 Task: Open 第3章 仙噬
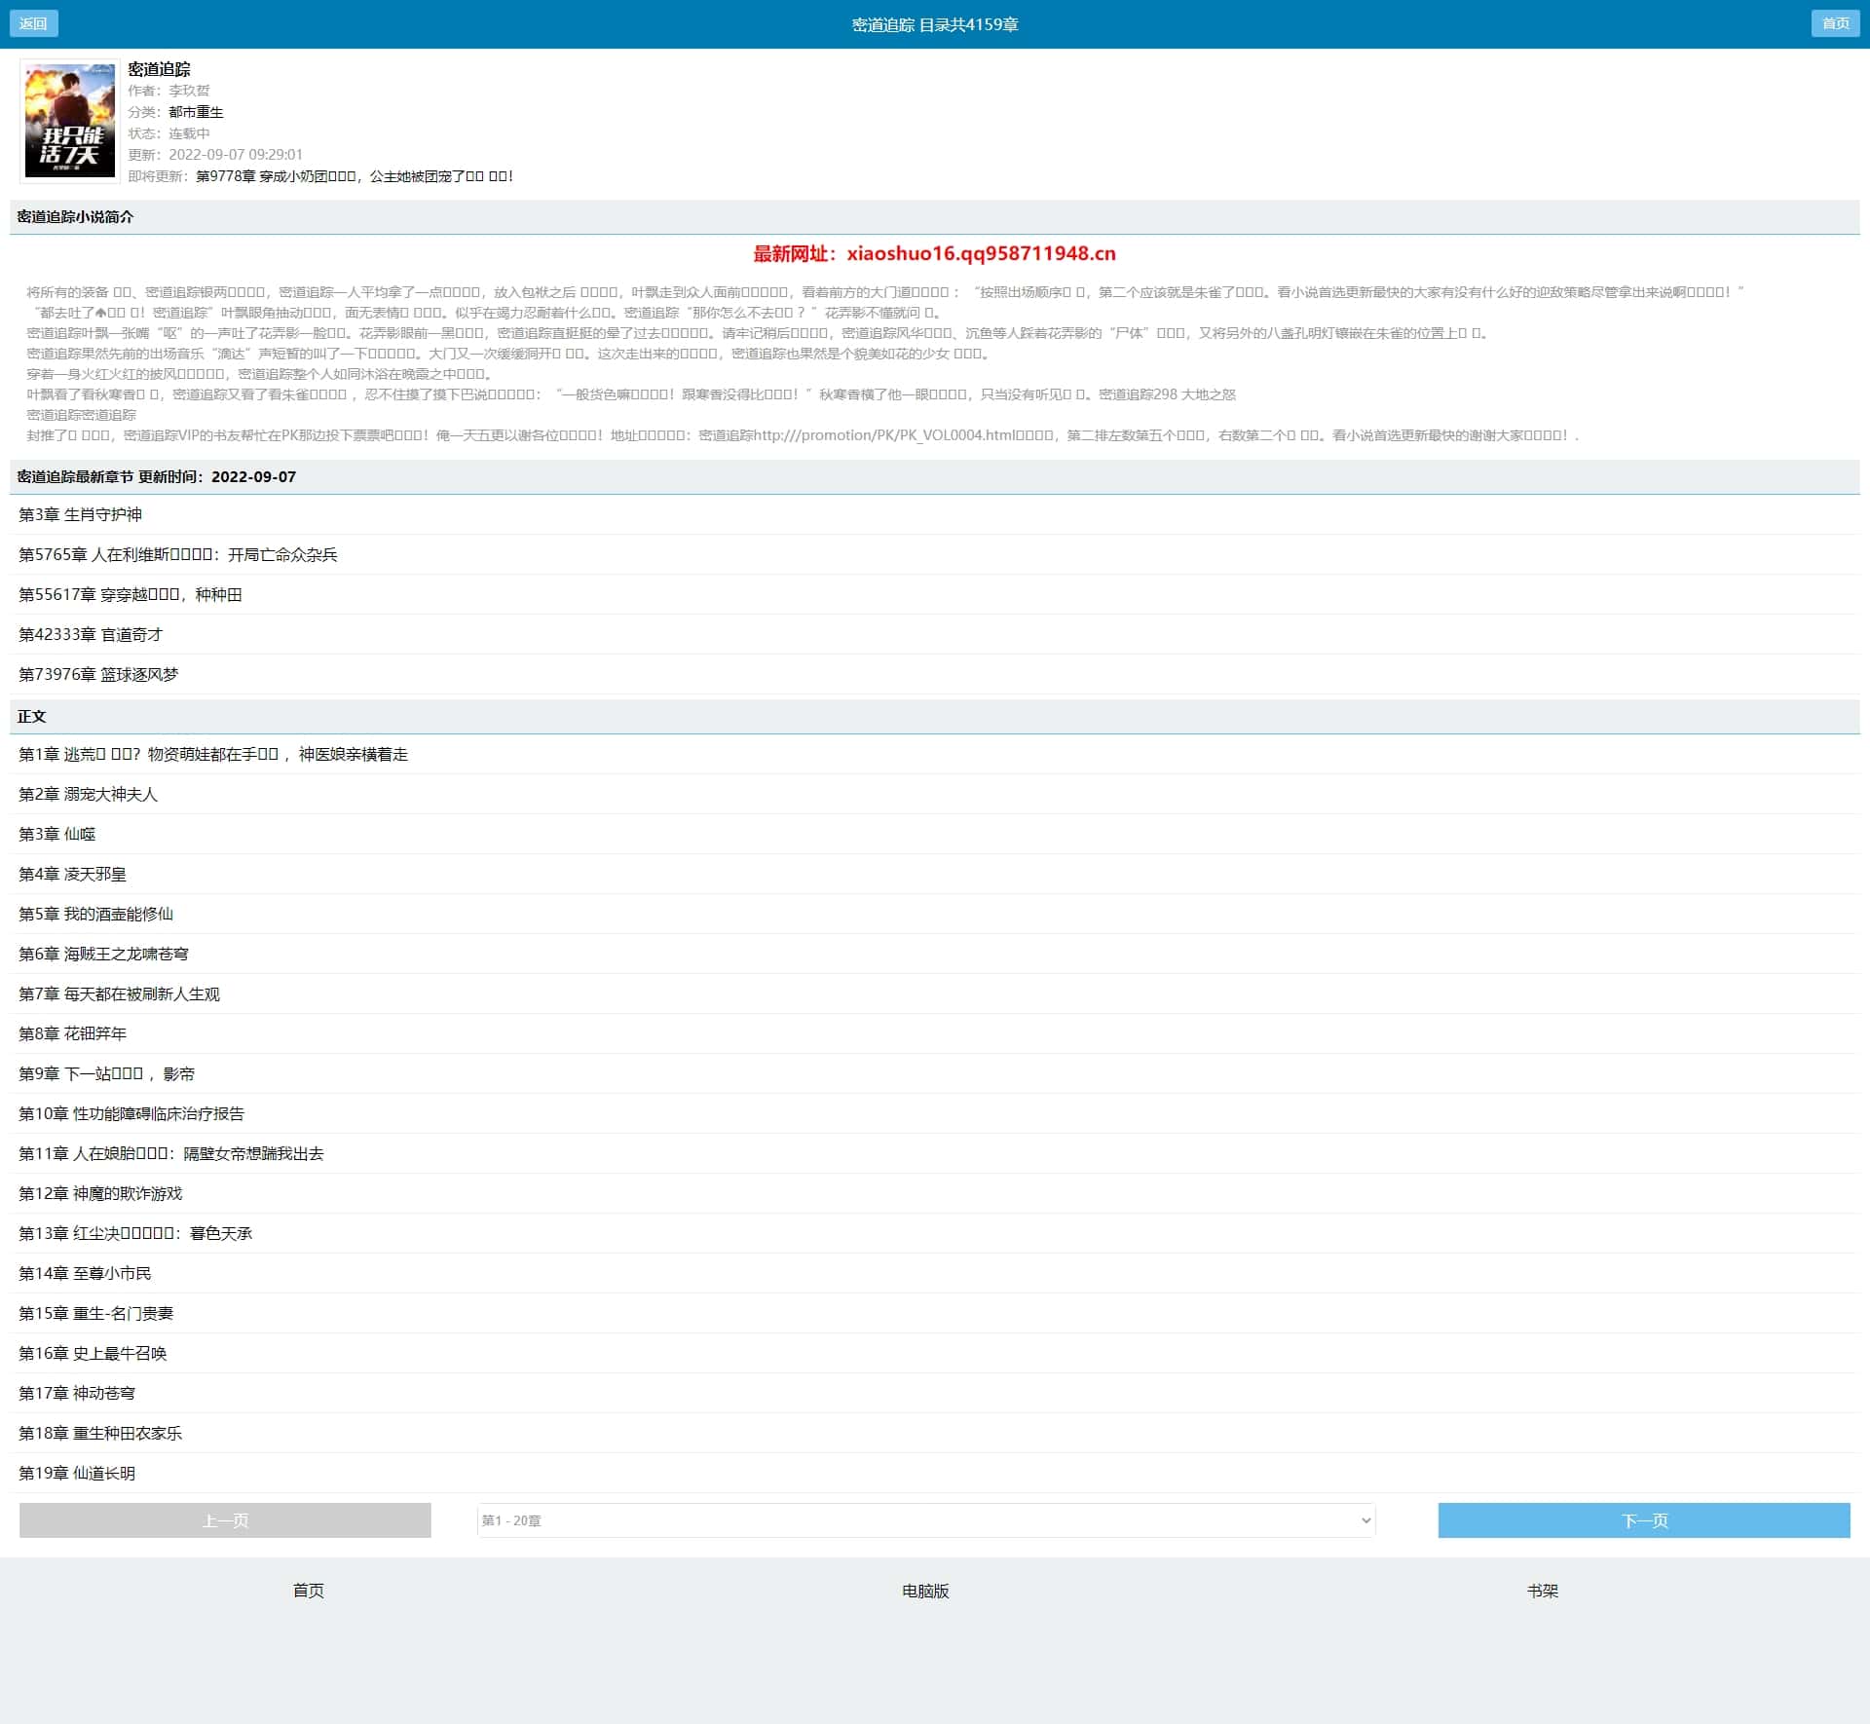click(57, 834)
